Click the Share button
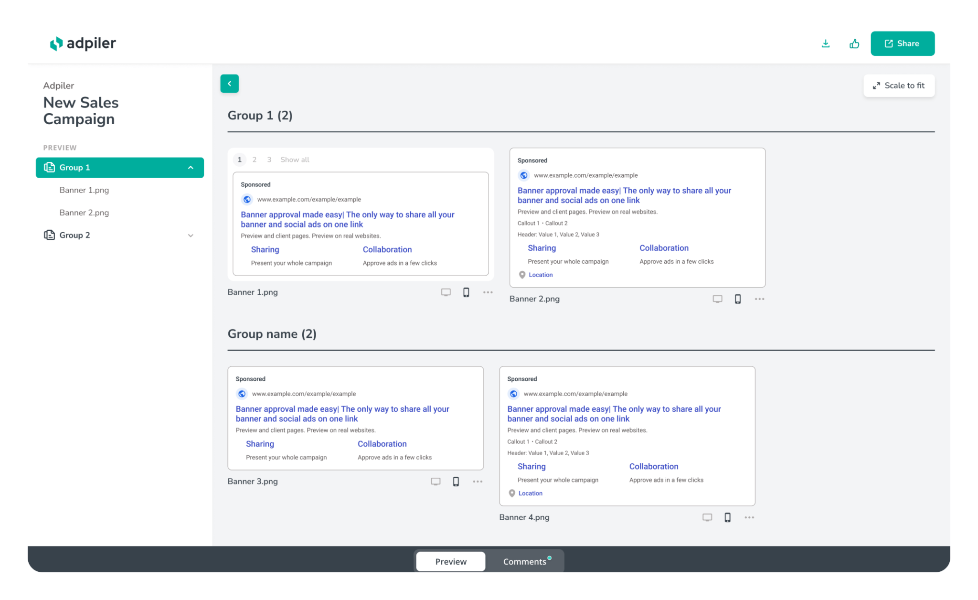The height and width of the screenshot is (600, 978). pos(902,43)
